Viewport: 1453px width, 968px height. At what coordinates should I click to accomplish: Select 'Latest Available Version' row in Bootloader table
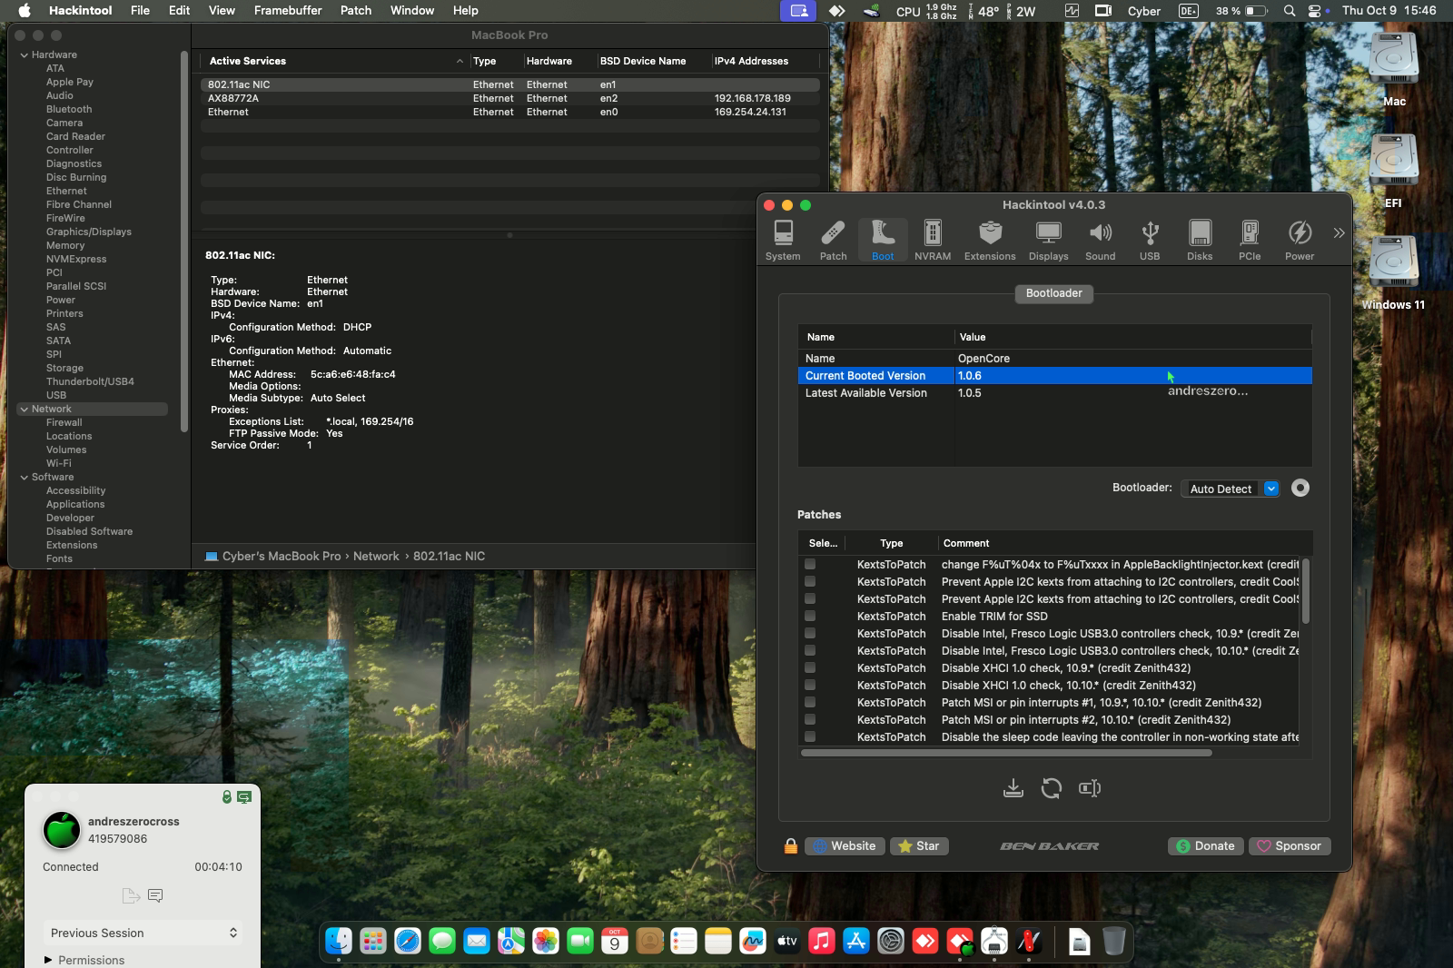pyautogui.click(x=1054, y=393)
